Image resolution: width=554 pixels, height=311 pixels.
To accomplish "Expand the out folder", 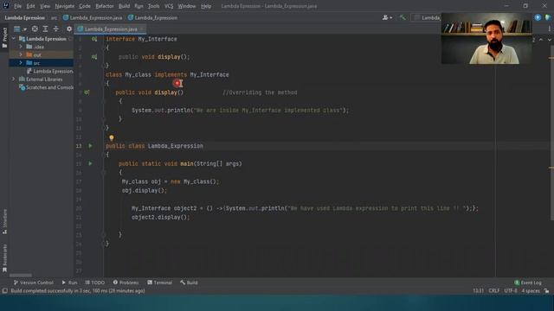I will [x=21, y=54].
